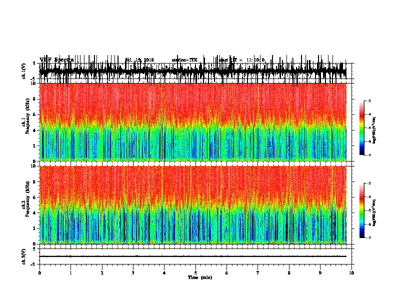Click the "5" tick of ch.1(V) axis
This screenshot has height=306, width=396.
[34, 63]
